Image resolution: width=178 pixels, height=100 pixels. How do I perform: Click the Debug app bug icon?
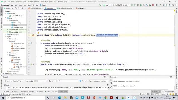[141, 5]
